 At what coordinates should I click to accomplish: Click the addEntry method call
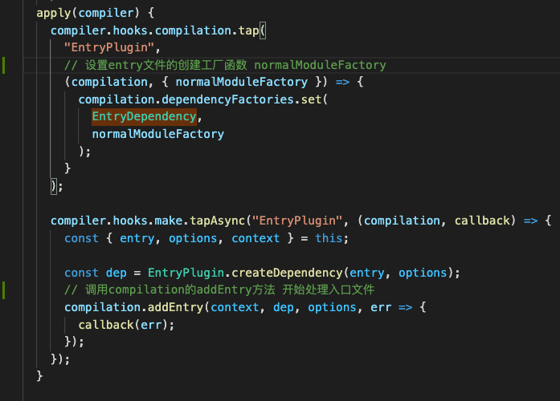pyautogui.click(x=175, y=307)
